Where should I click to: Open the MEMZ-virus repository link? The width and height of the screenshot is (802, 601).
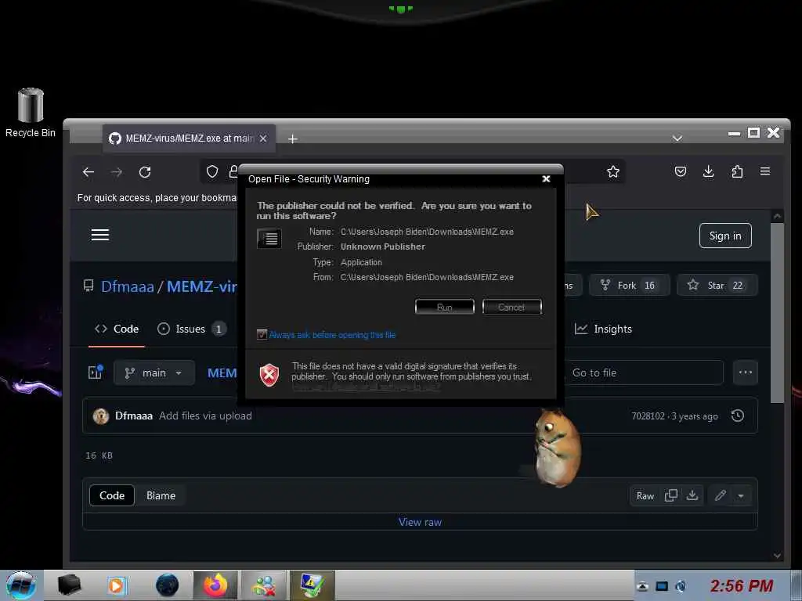(202, 286)
